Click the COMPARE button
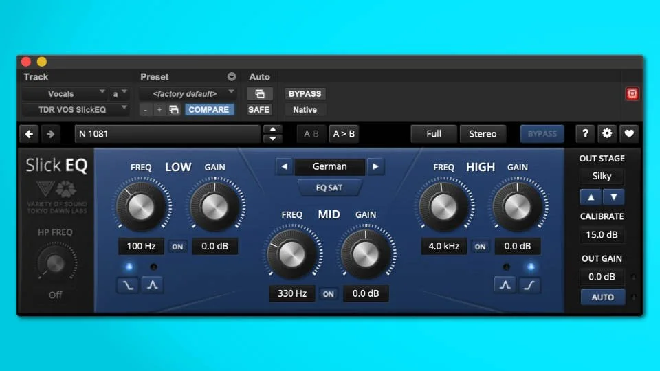The width and height of the screenshot is (660, 371). click(x=209, y=110)
